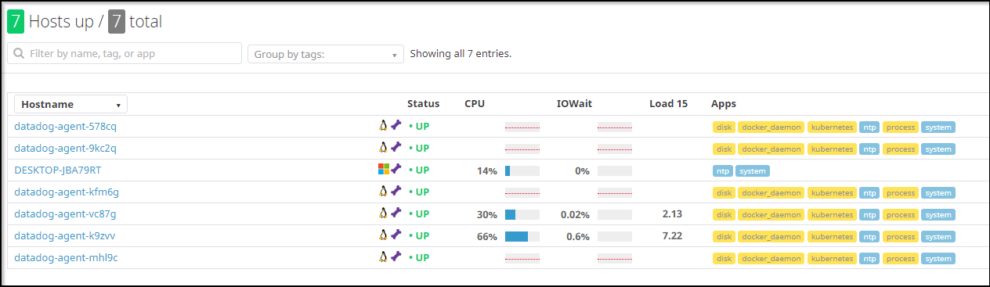This screenshot has width=990, height=287.
Task: Click the search magnifier icon in filter box
Action: pos(20,54)
